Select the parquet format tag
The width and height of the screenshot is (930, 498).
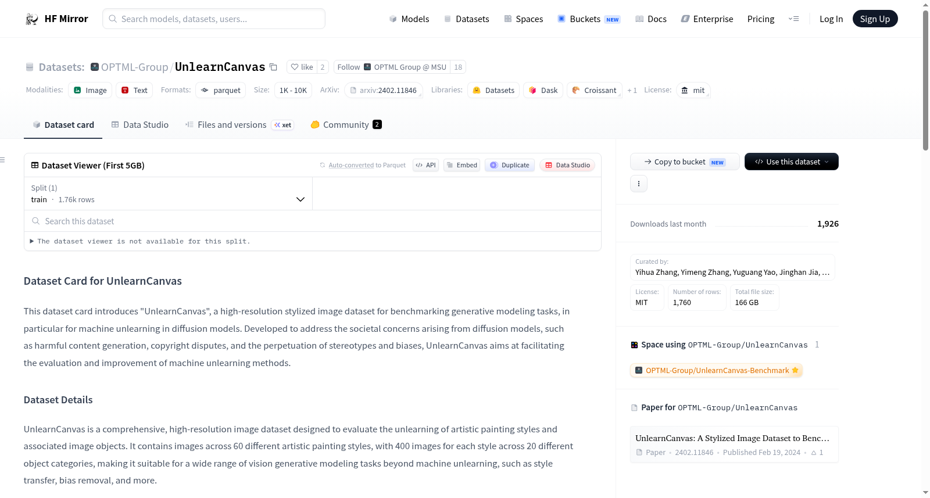[x=220, y=90]
